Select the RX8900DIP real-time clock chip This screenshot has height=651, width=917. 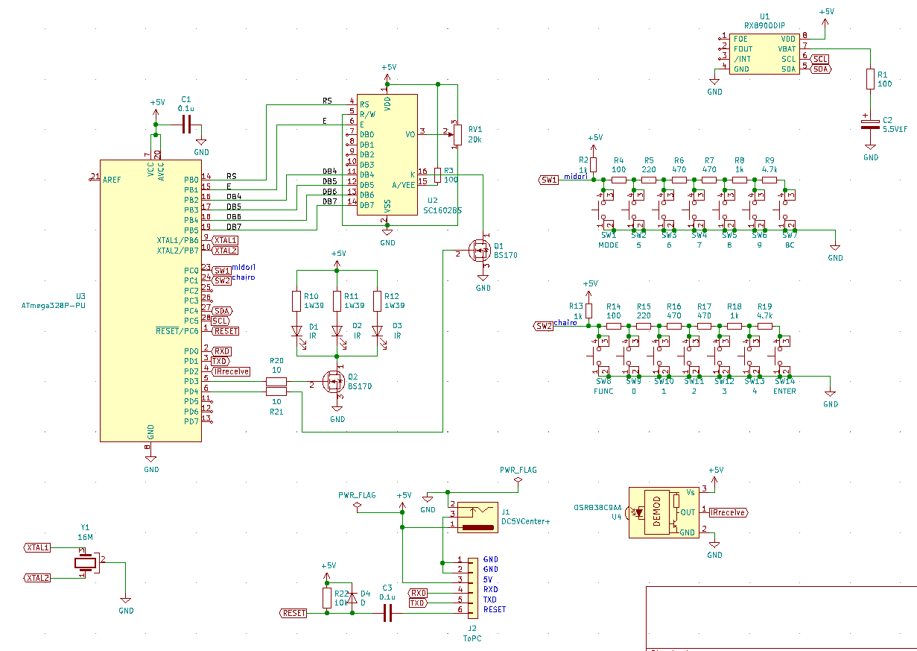pos(764,54)
